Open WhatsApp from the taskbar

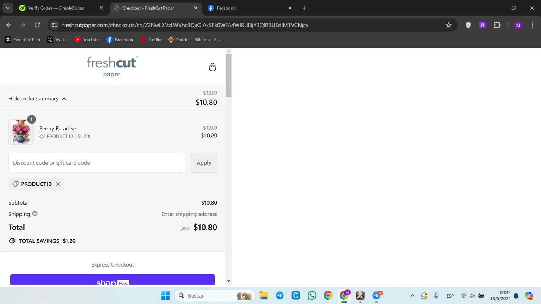coord(312,295)
